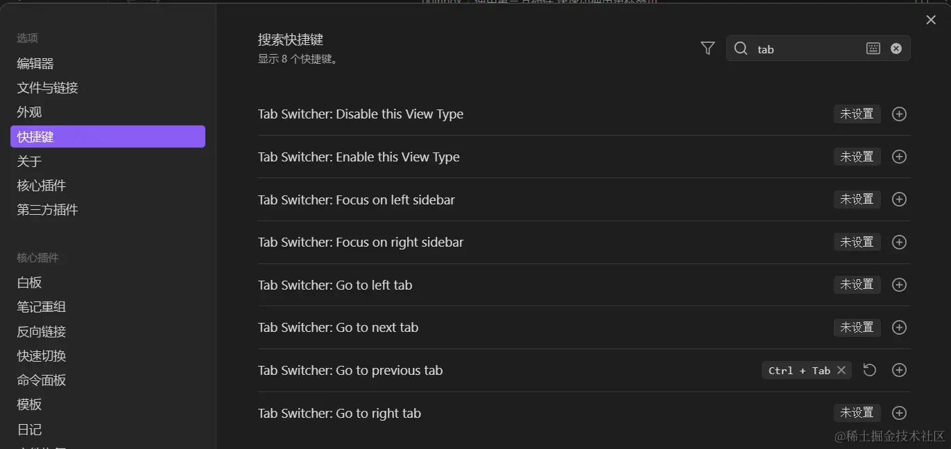Clear the search field with the X icon

pyautogui.click(x=896, y=49)
